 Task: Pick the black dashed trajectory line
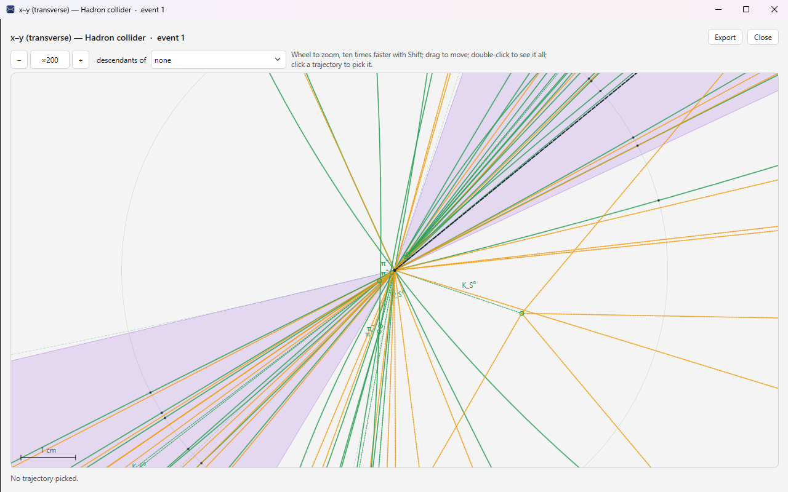click(x=515, y=171)
